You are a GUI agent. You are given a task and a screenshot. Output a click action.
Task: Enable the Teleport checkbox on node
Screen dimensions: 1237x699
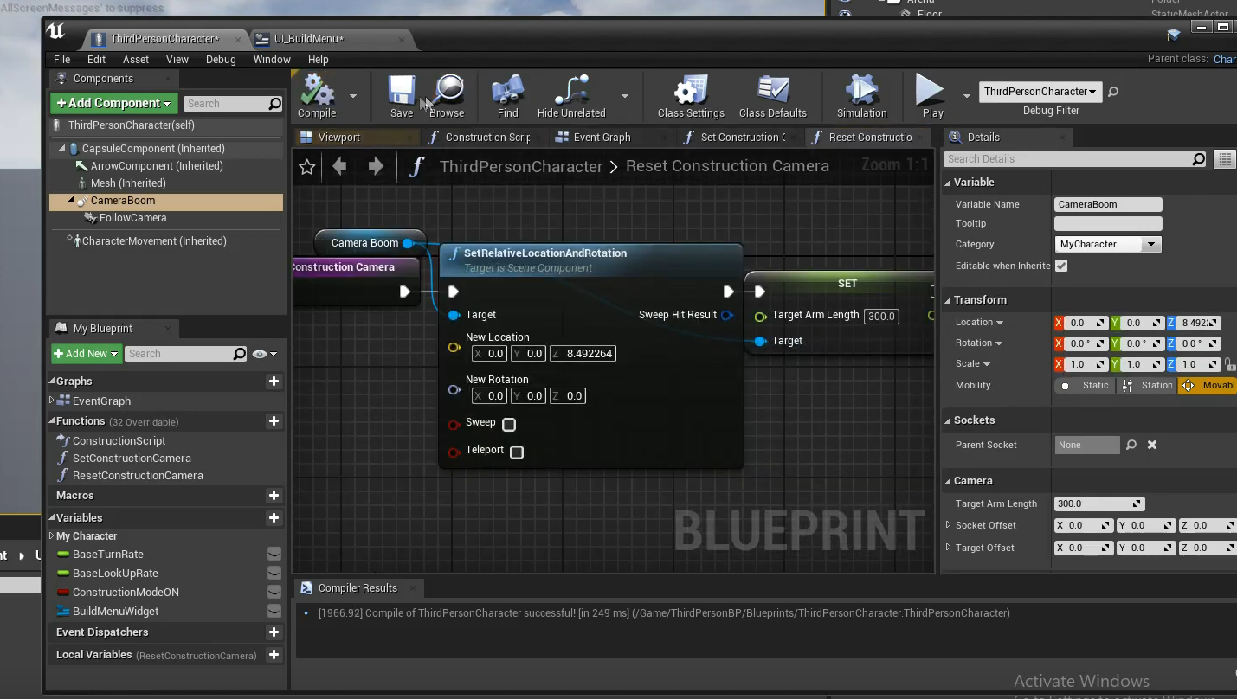click(517, 452)
